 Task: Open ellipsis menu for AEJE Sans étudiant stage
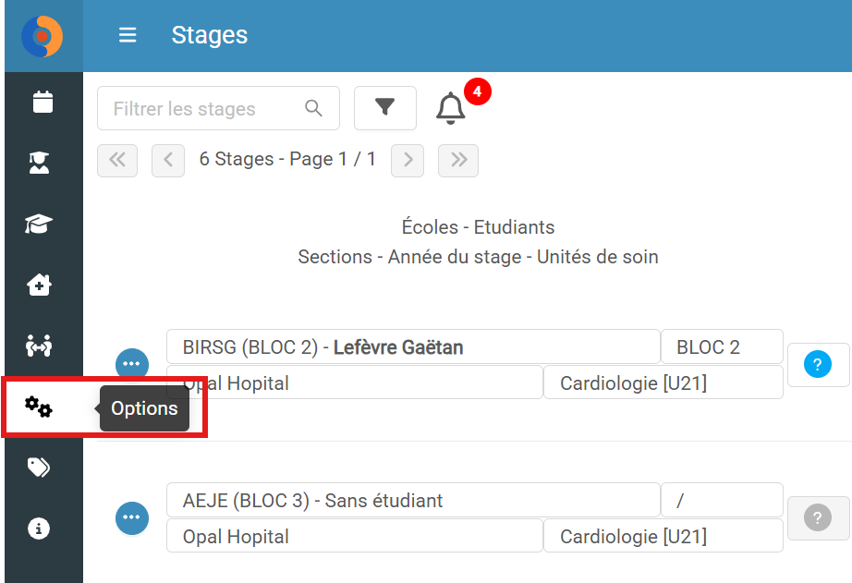pos(132,517)
